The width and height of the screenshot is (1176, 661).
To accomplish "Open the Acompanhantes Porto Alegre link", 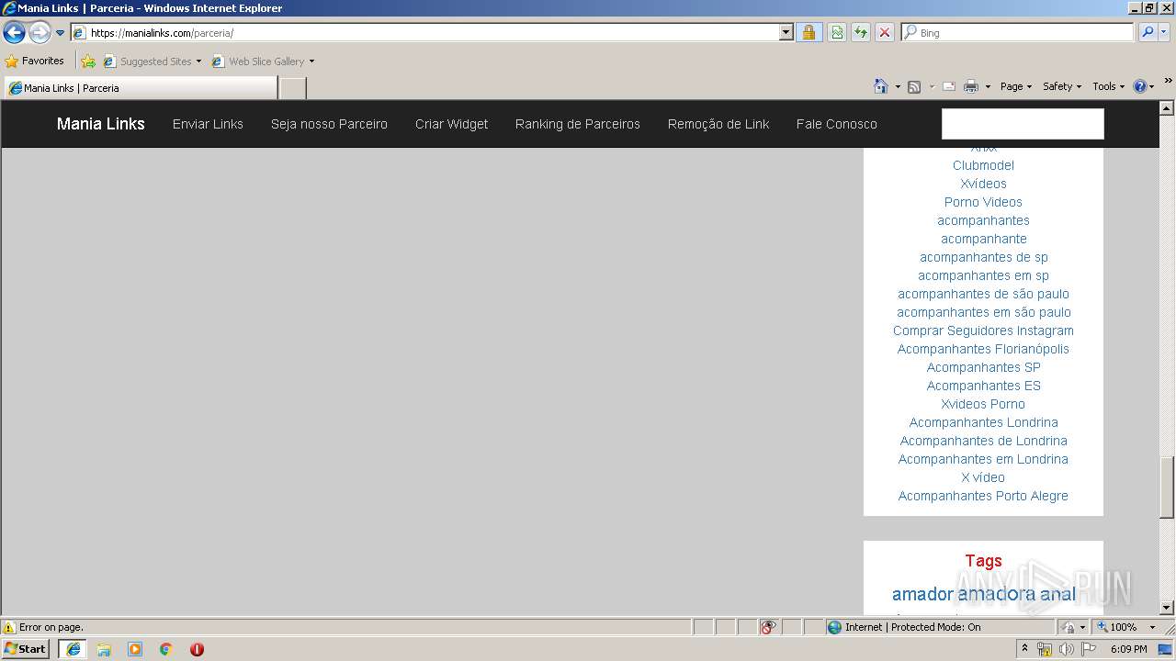I will pos(983,496).
